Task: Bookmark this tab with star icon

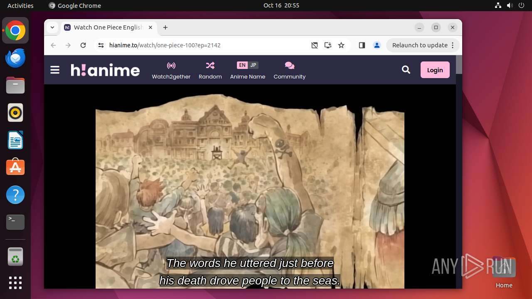Action: tap(341, 45)
